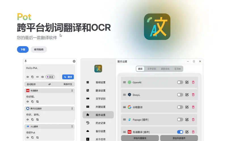The width and height of the screenshot is (227, 141).
Task: Open 常规设置 general settings
Action: pos(98,82)
